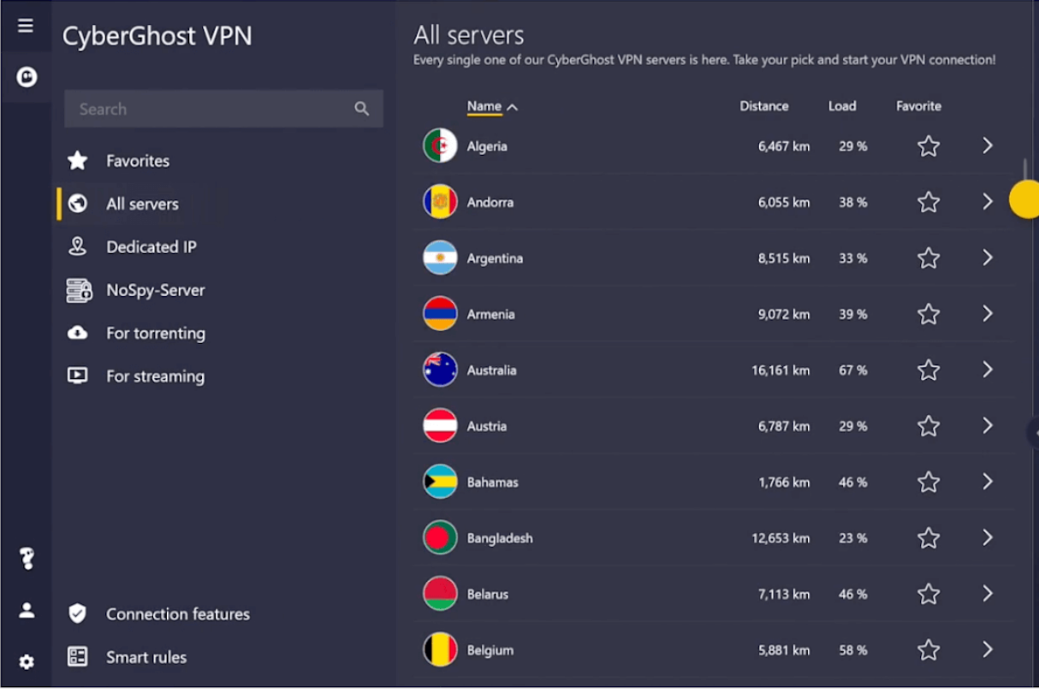Click the search magnifier icon
This screenshot has width=1039, height=693.
362,109
